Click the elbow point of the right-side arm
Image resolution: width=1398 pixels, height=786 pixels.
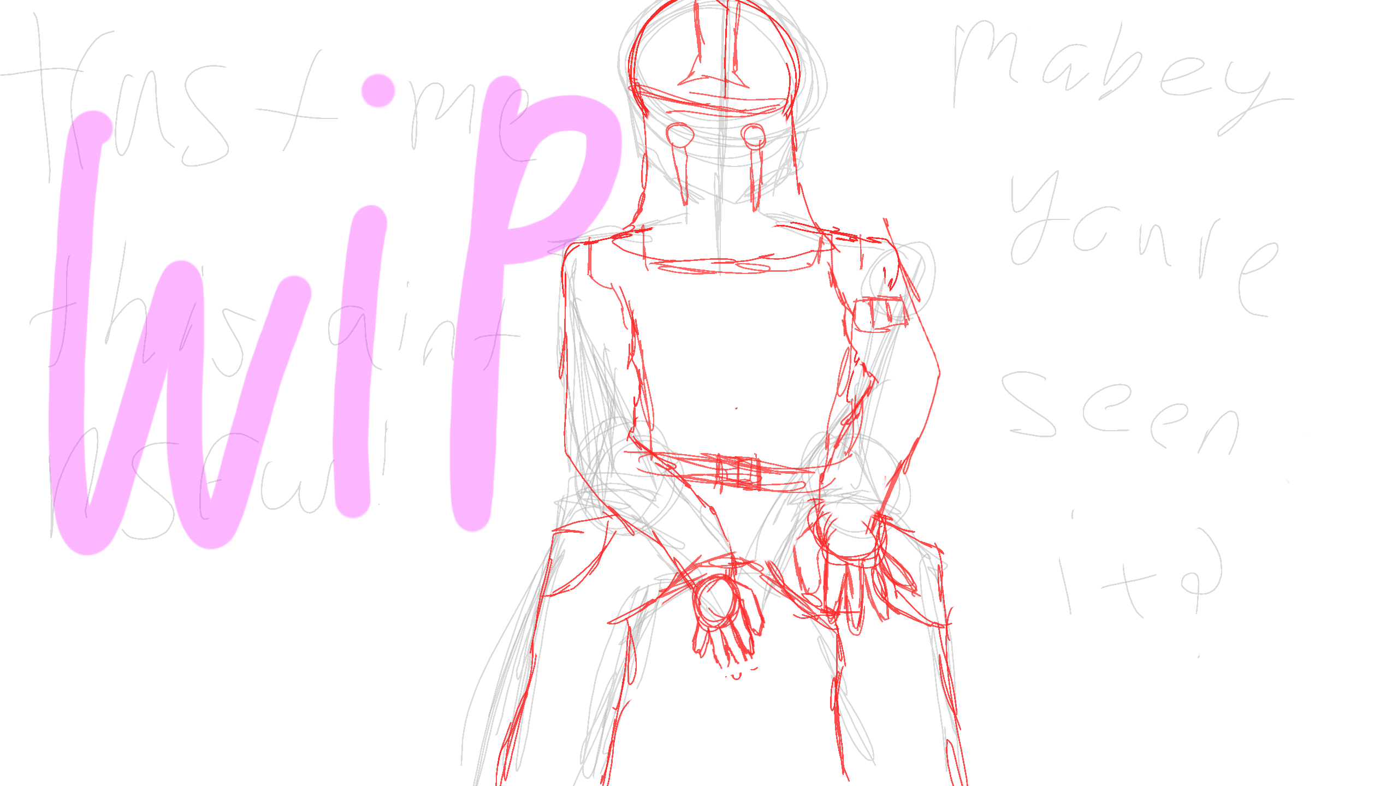[x=938, y=374]
